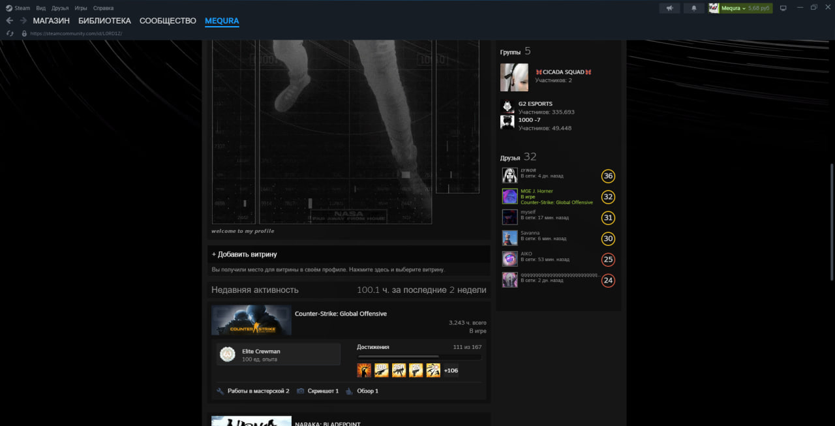Open the Скриншот 1 link
This screenshot has height=426, width=835.
click(x=323, y=391)
